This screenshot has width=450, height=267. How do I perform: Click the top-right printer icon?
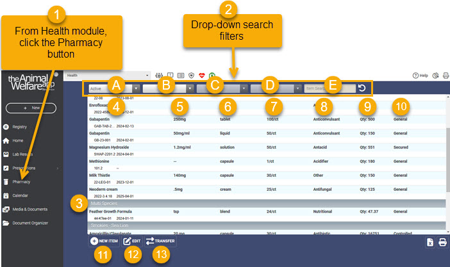(446, 76)
